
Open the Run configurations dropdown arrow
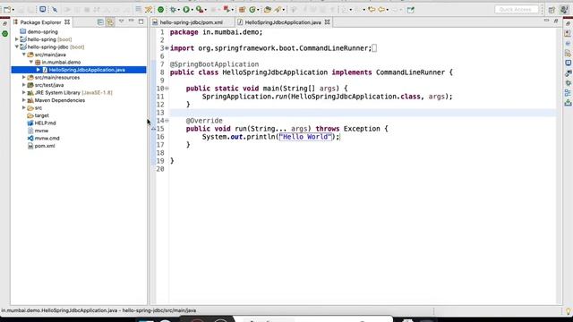192,10
